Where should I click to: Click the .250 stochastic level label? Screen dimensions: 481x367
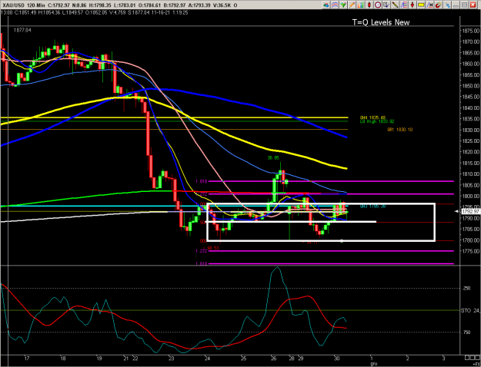466,289
